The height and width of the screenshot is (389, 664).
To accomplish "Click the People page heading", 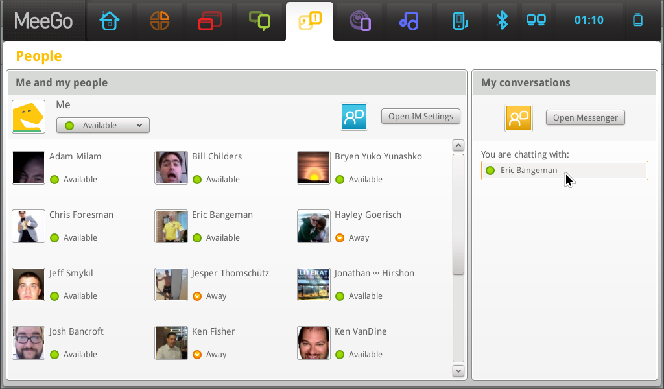I will click(39, 56).
